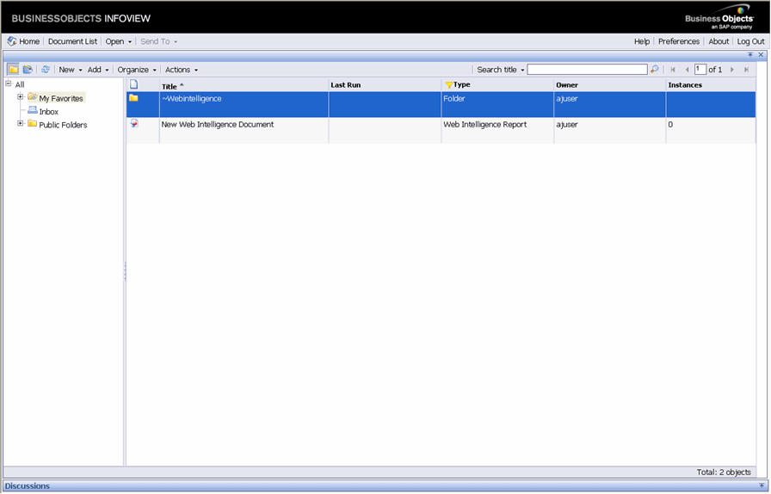Open the Send To dropdown
The image size is (771, 494).
[x=159, y=41]
